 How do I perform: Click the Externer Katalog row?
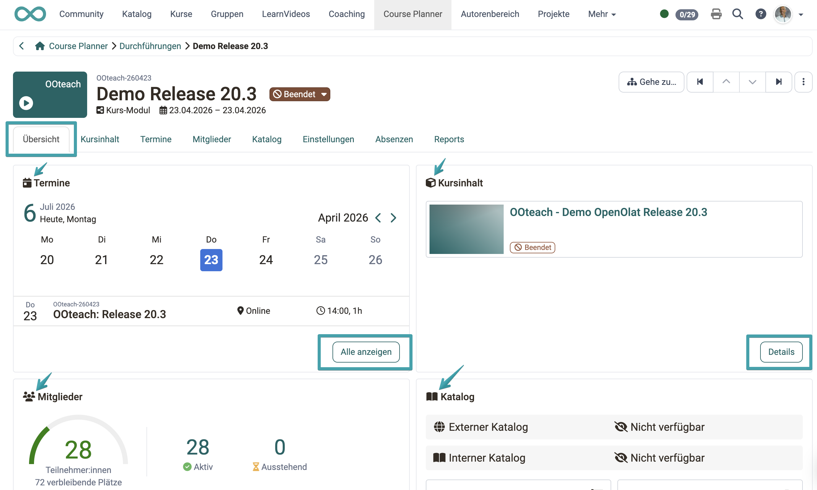614,427
